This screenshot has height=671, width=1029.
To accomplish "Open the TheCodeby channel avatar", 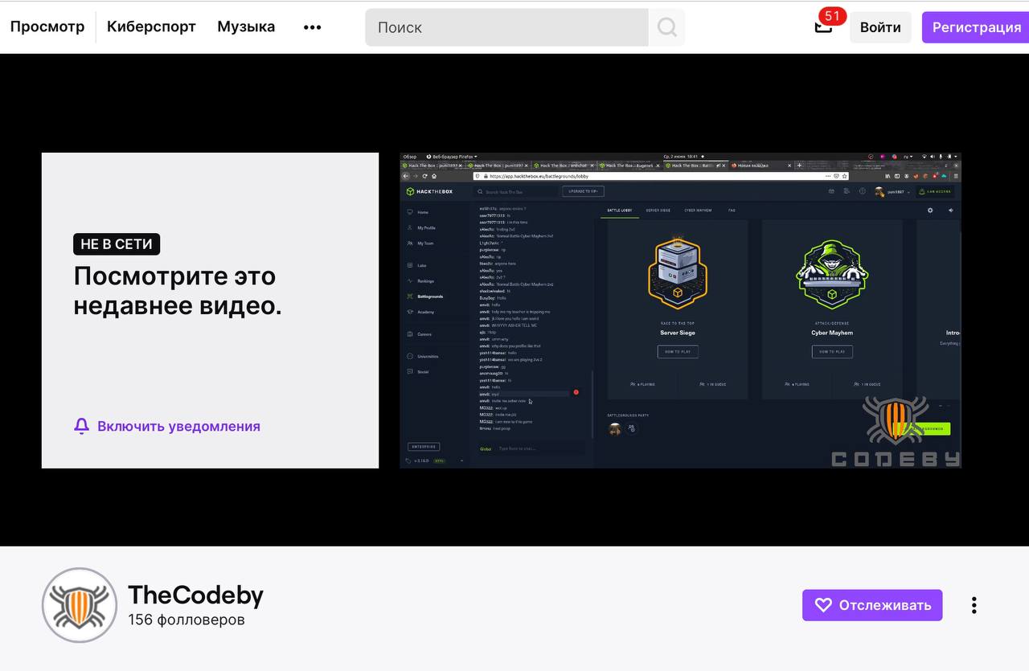I will (x=80, y=605).
